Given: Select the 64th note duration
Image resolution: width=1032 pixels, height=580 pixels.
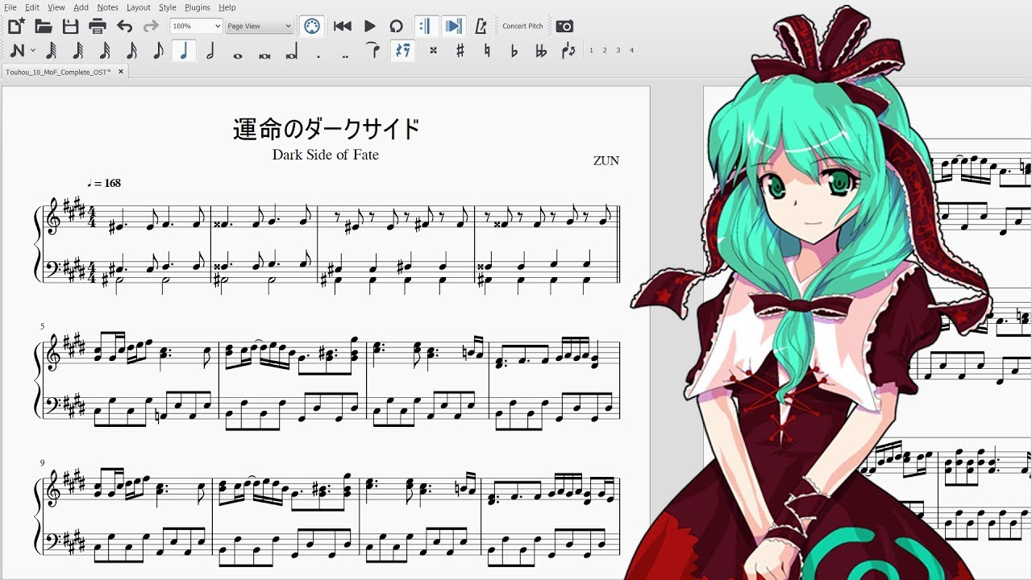Looking at the screenshot, I should point(51,51).
